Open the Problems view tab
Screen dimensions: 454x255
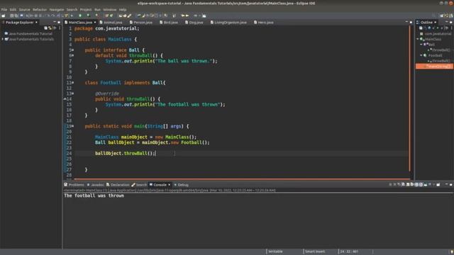click(x=74, y=185)
